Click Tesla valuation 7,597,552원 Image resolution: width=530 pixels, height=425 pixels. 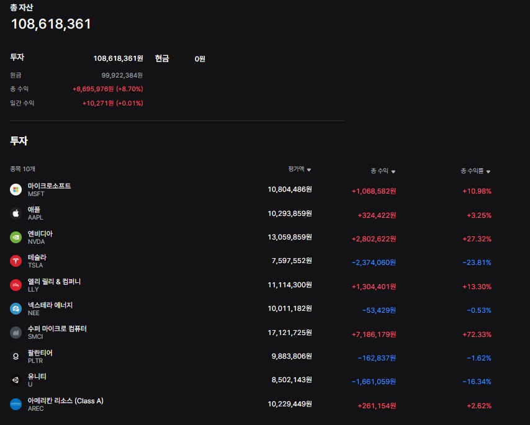coord(292,261)
